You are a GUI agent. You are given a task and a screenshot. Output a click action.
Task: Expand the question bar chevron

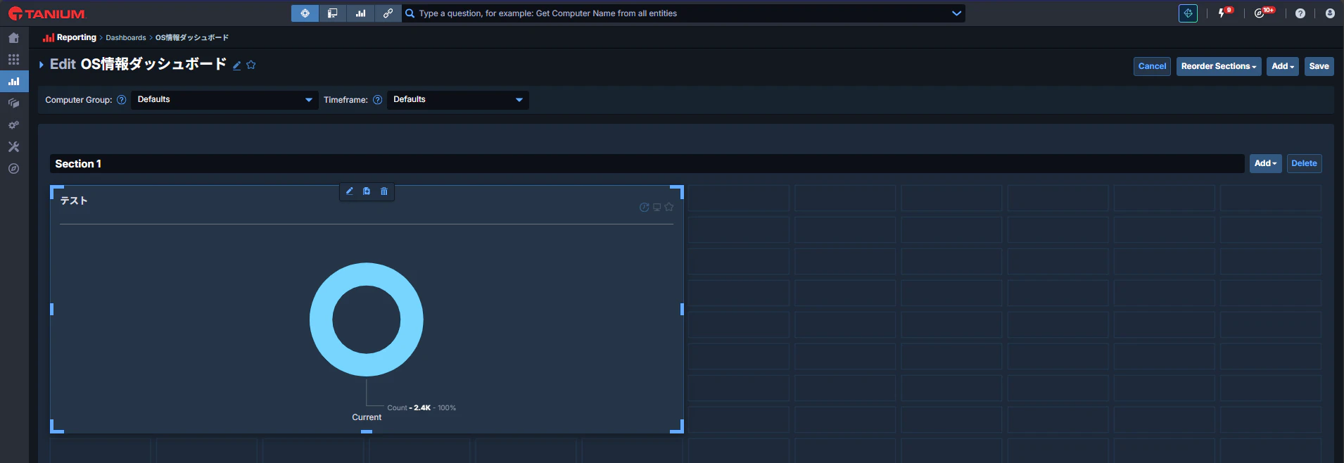click(956, 13)
